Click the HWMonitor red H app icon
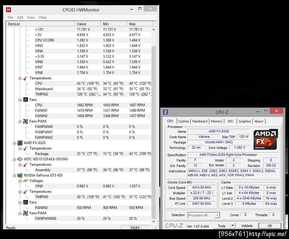 (9, 10)
